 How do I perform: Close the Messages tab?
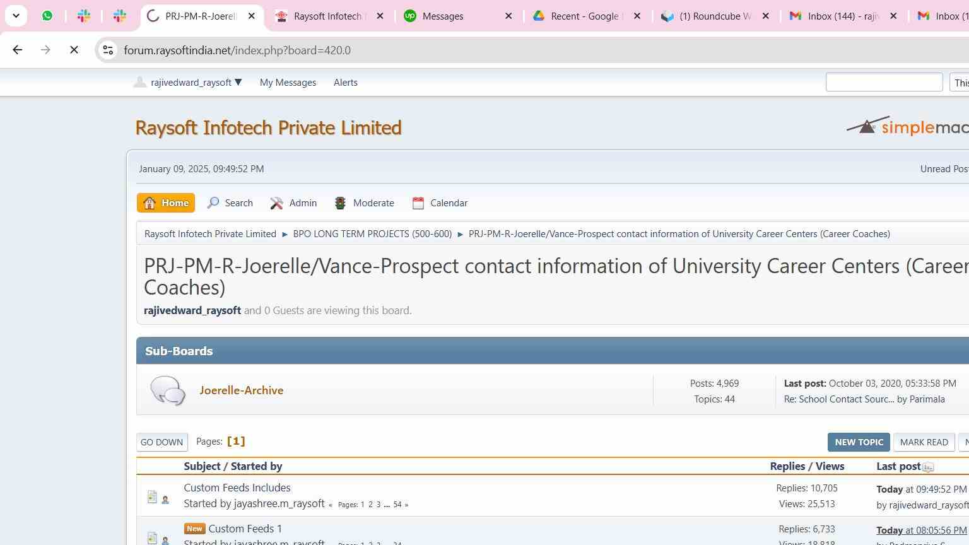tap(508, 16)
